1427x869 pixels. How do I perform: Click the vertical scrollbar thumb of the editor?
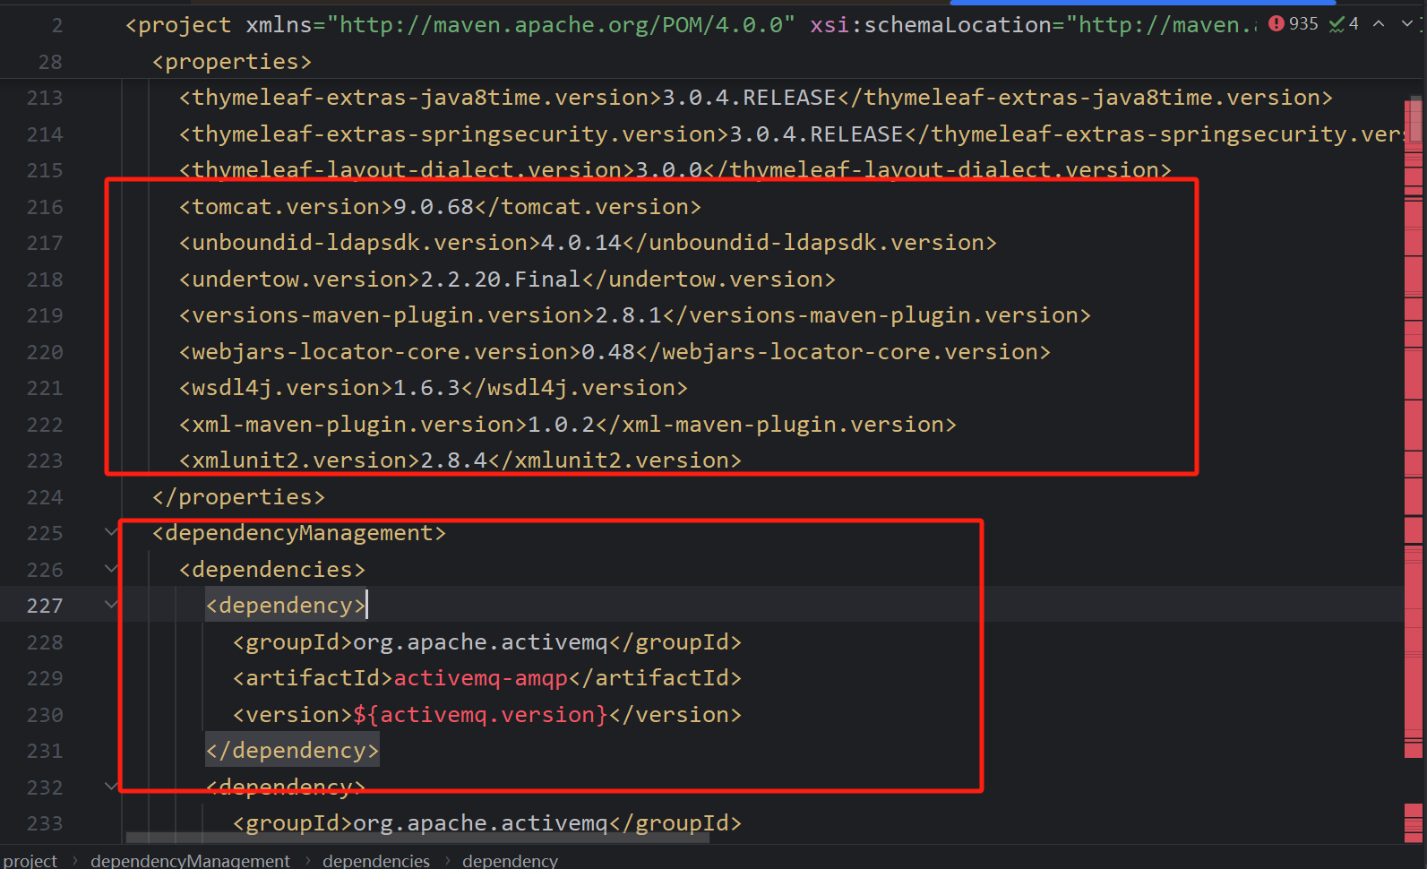(x=1414, y=119)
